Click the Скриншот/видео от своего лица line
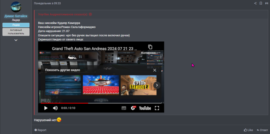Viewport: 270px width, 134px height. 61,39
